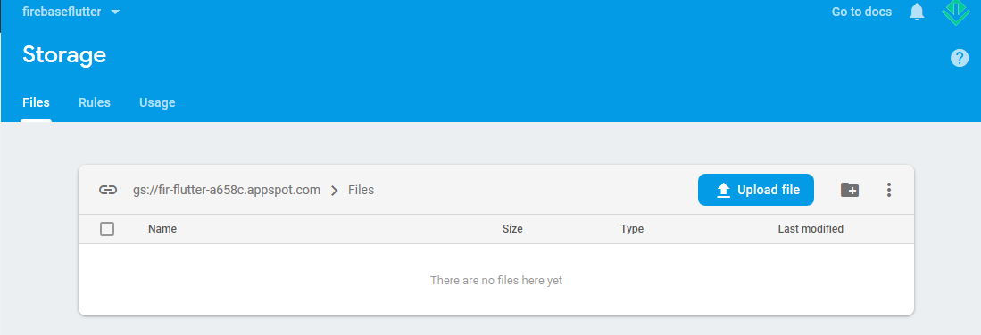Open the notifications bell
The image size is (981, 335).
[x=917, y=12]
